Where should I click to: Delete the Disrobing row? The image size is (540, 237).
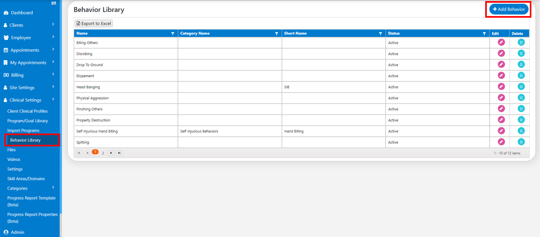(521, 54)
